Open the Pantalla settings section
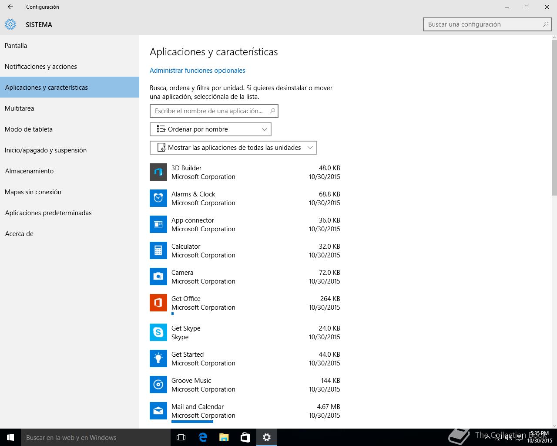Image resolution: width=557 pixels, height=446 pixels. tap(70, 46)
